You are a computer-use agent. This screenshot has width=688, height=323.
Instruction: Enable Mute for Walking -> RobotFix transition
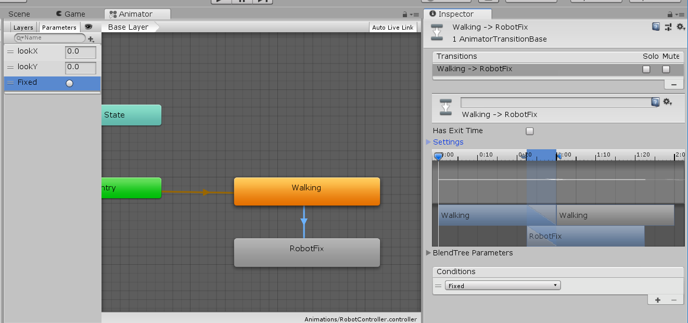tap(666, 69)
